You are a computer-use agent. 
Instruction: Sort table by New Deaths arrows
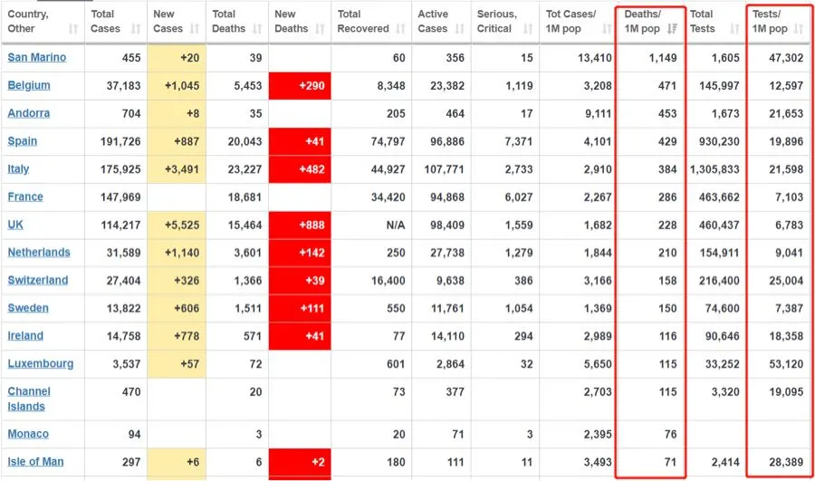tap(320, 29)
